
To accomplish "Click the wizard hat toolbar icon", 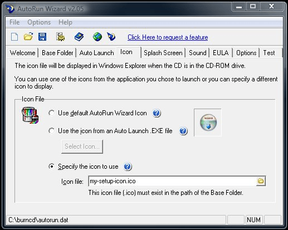I will coord(111,37).
